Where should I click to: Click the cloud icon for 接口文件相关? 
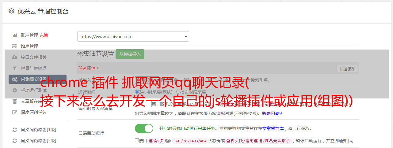(14, 57)
